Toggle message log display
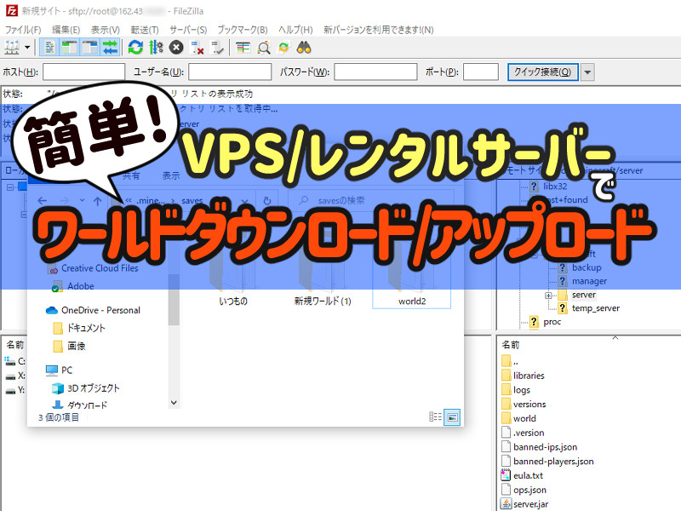 pos(49,48)
